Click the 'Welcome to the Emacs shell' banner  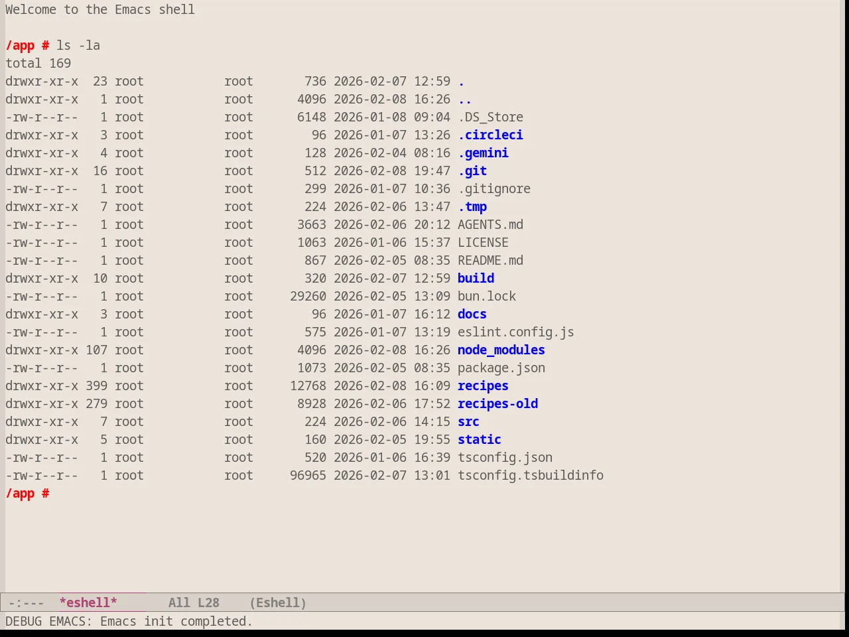[100, 9]
